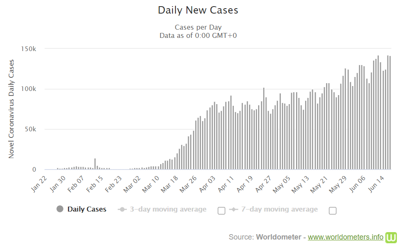Screen dimensions: 401x249
Task: Show the 7-day moving average series label
Action: (x=280, y=209)
